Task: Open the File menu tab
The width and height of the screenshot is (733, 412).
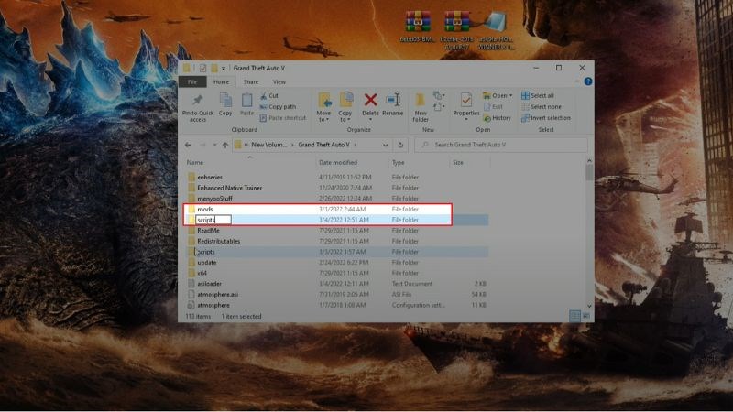Action: (x=192, y=81)
